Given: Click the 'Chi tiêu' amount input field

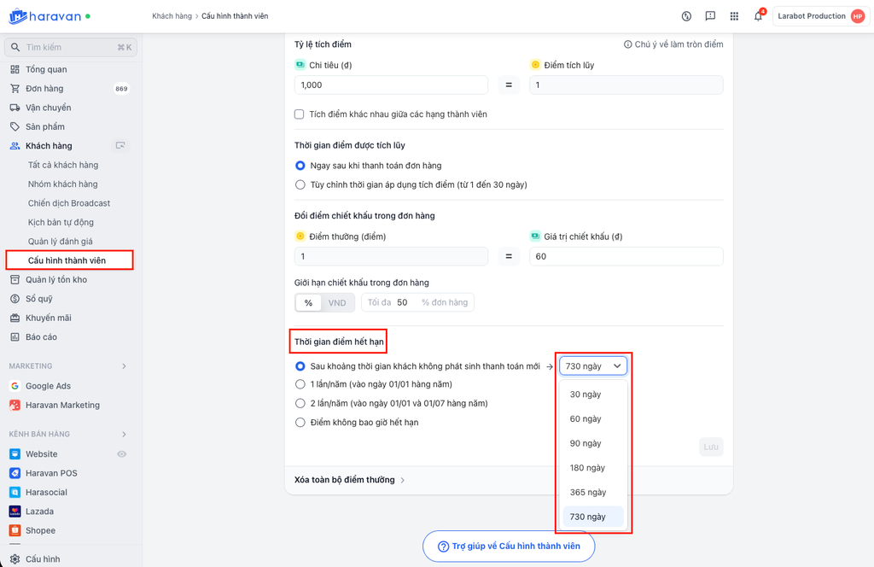Looking at the screenshot, I should [391, 85].
